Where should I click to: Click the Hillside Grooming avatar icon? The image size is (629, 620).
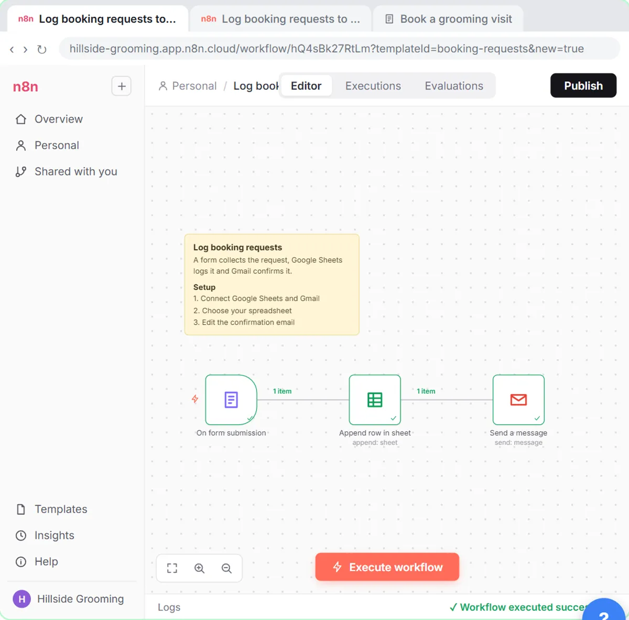tap(21, 599)
